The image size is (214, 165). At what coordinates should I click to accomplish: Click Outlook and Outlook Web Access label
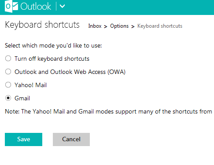[70, 72]
